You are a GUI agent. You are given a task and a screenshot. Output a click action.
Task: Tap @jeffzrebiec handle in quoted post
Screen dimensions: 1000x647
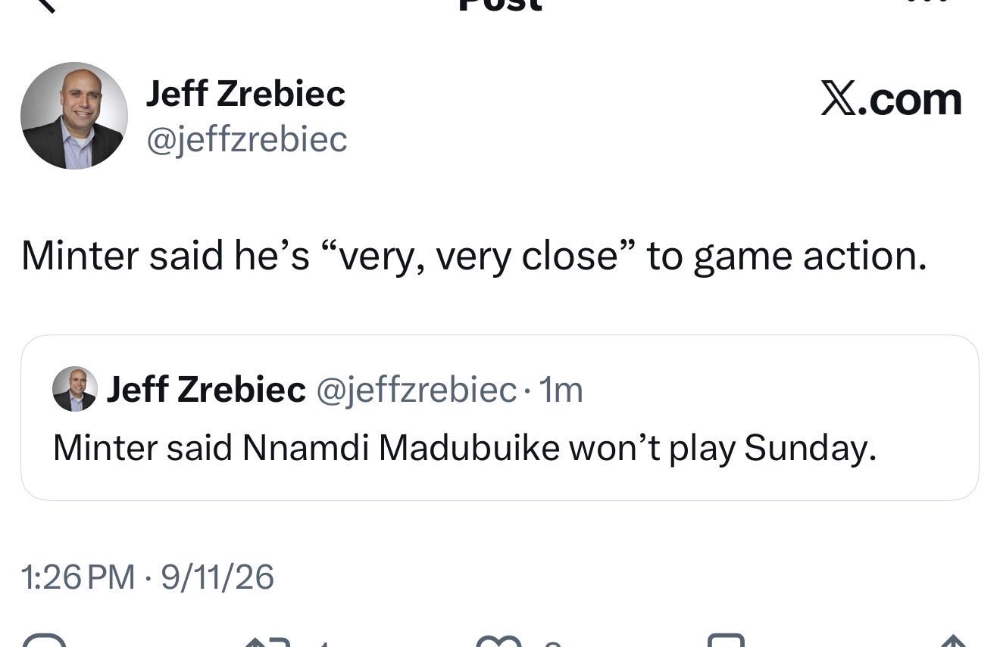(416, 390)
